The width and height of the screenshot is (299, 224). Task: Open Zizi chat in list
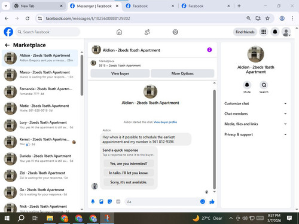pyautogui.click(x=40, y=175)
